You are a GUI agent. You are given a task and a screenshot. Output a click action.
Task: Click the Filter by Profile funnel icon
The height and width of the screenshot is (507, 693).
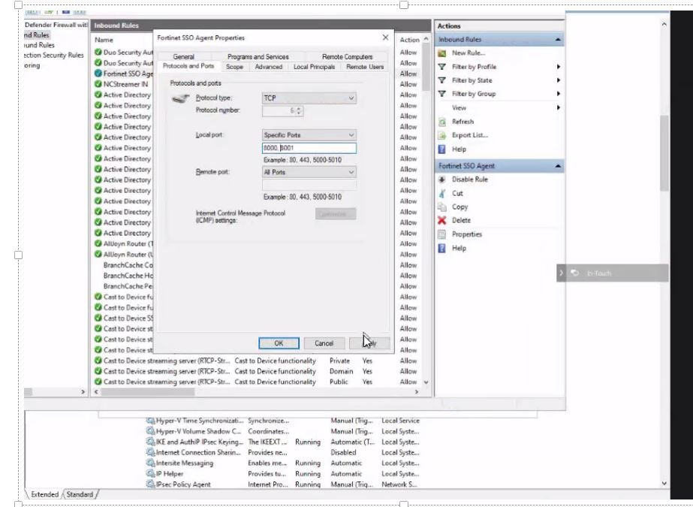pos(441,67)
